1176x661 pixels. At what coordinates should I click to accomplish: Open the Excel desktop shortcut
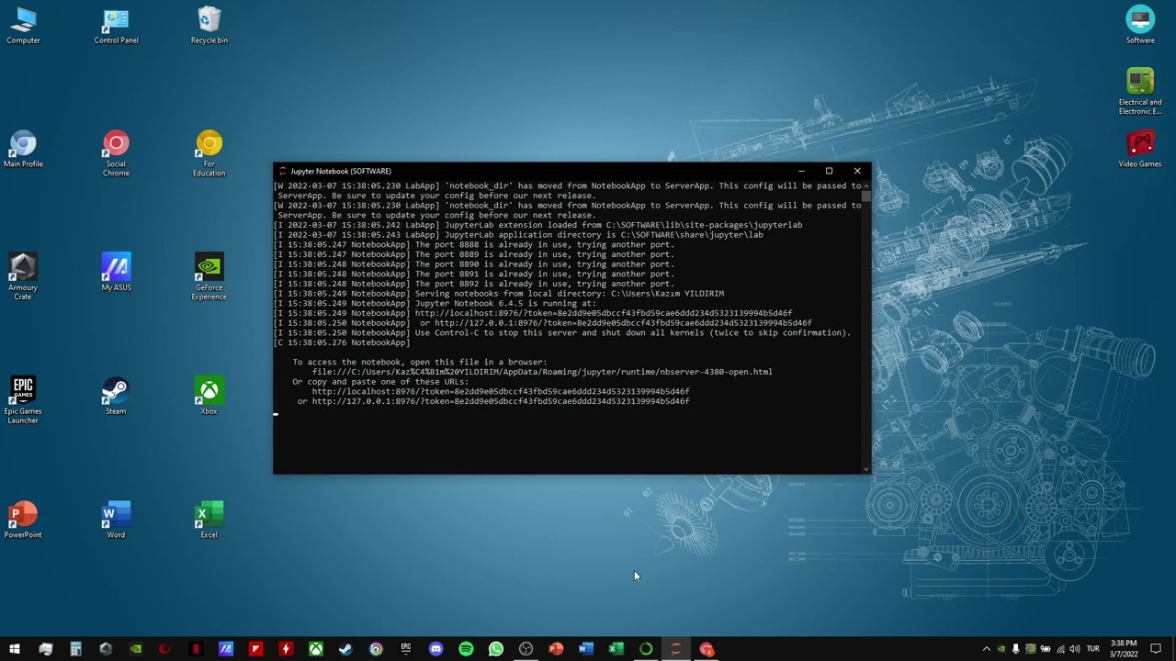[209, 520]
